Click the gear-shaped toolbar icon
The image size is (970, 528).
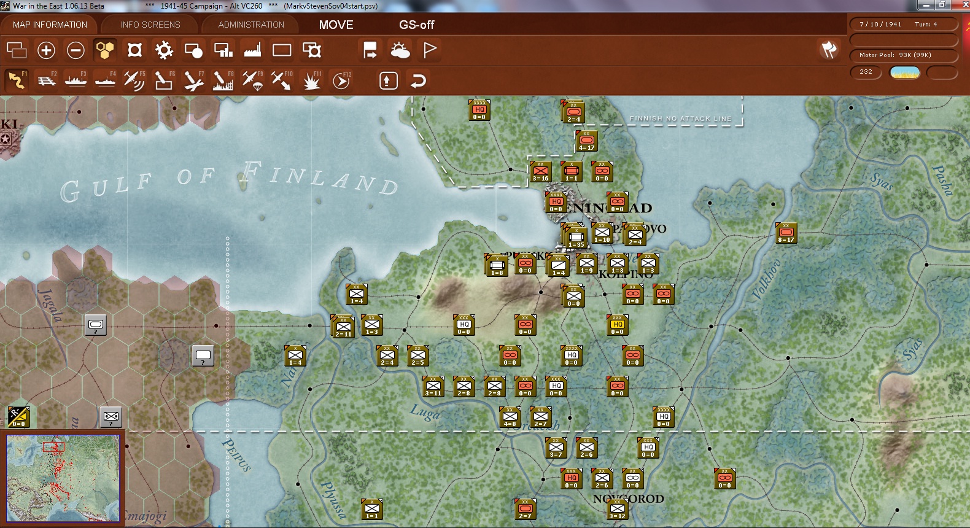164,50
